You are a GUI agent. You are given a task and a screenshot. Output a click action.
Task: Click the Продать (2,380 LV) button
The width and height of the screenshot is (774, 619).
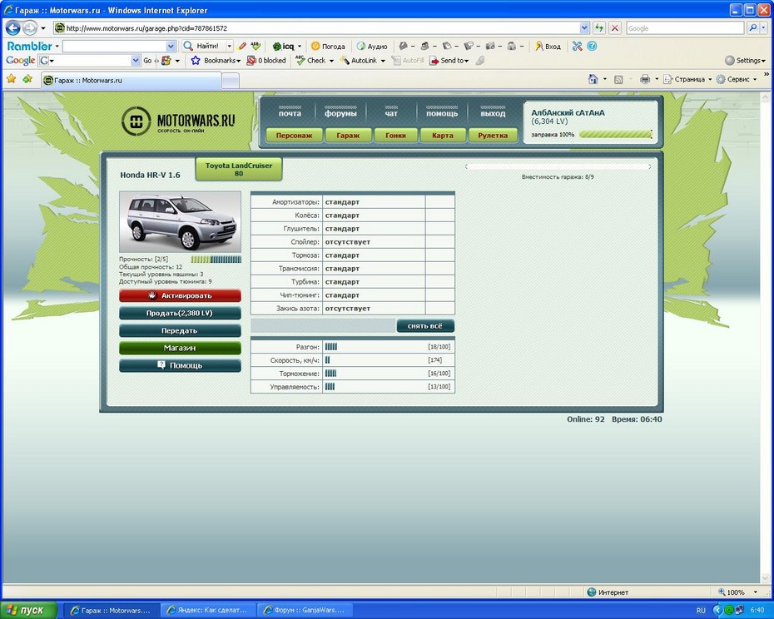click(180, 313)
